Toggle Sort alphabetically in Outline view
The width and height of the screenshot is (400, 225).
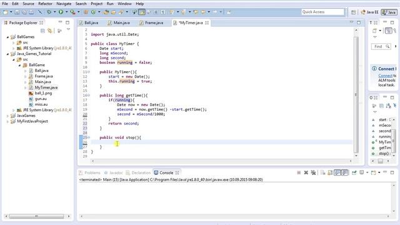click(389, 106)
